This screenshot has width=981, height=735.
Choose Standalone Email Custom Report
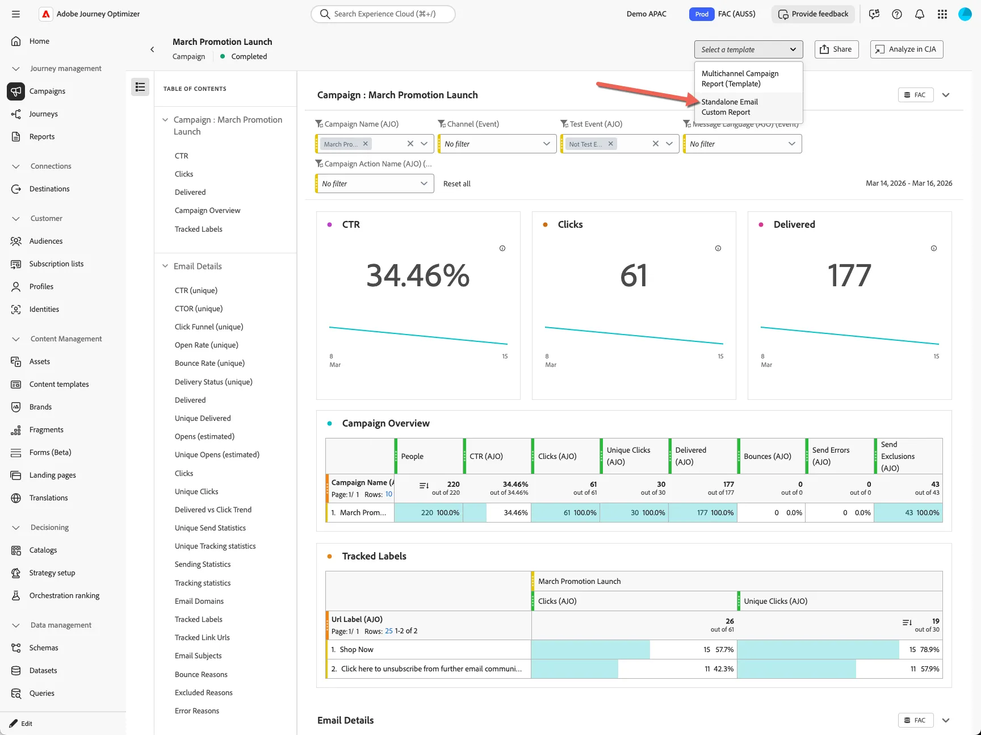click(748, 107)
